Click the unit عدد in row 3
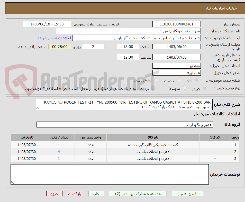This screenshot has height=202, width=245. pyautogui.click(x=91, y=159)
